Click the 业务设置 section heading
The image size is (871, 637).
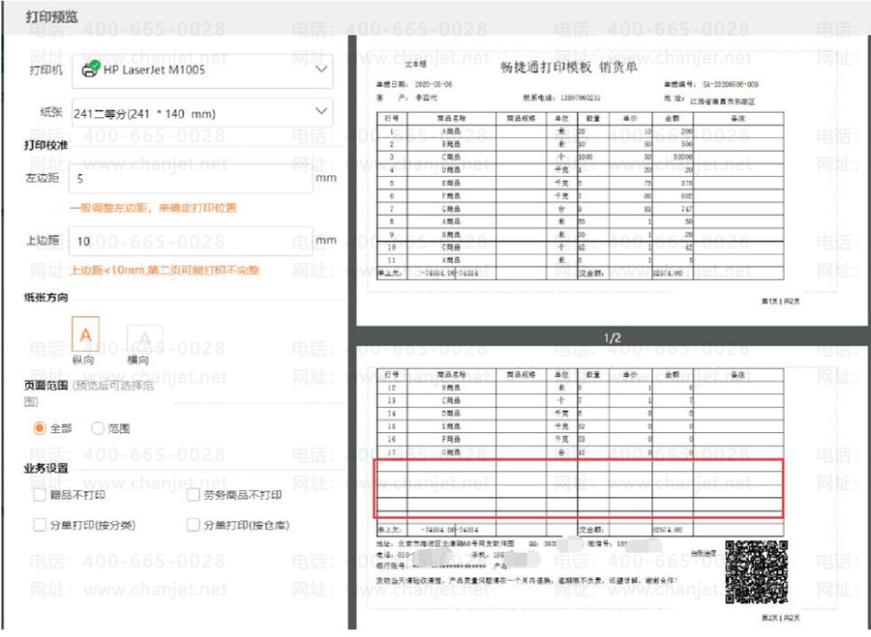pos(45,468)
